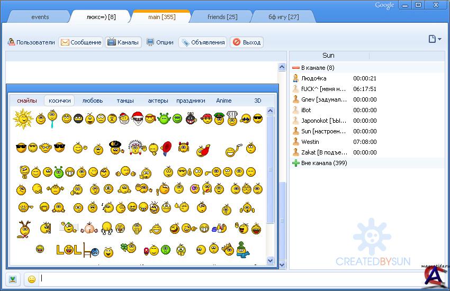Open emoticon picker via smiley button
450x291 pixels.
tap(32, 279)
